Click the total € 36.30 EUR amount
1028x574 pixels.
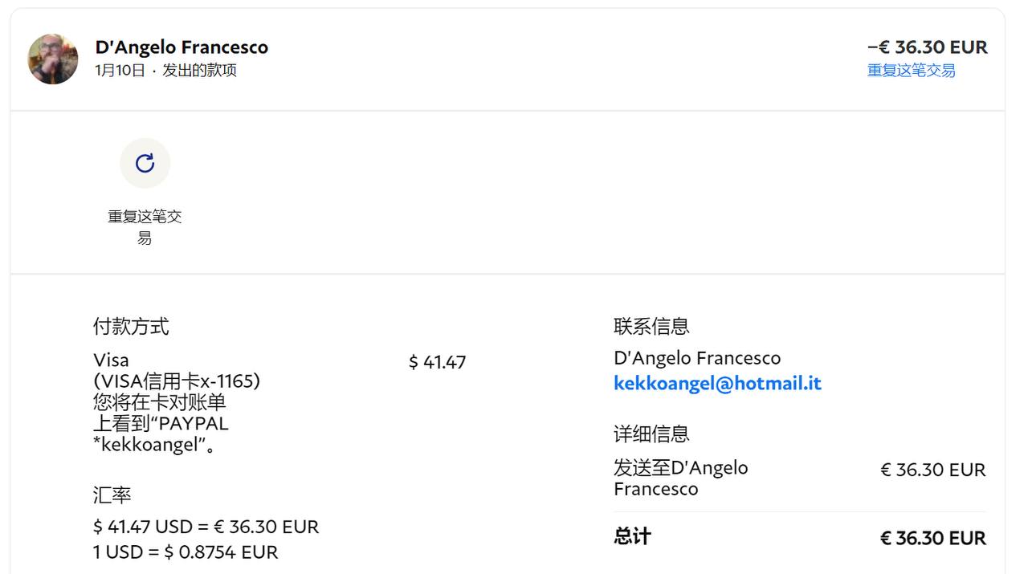coord(932,538)
